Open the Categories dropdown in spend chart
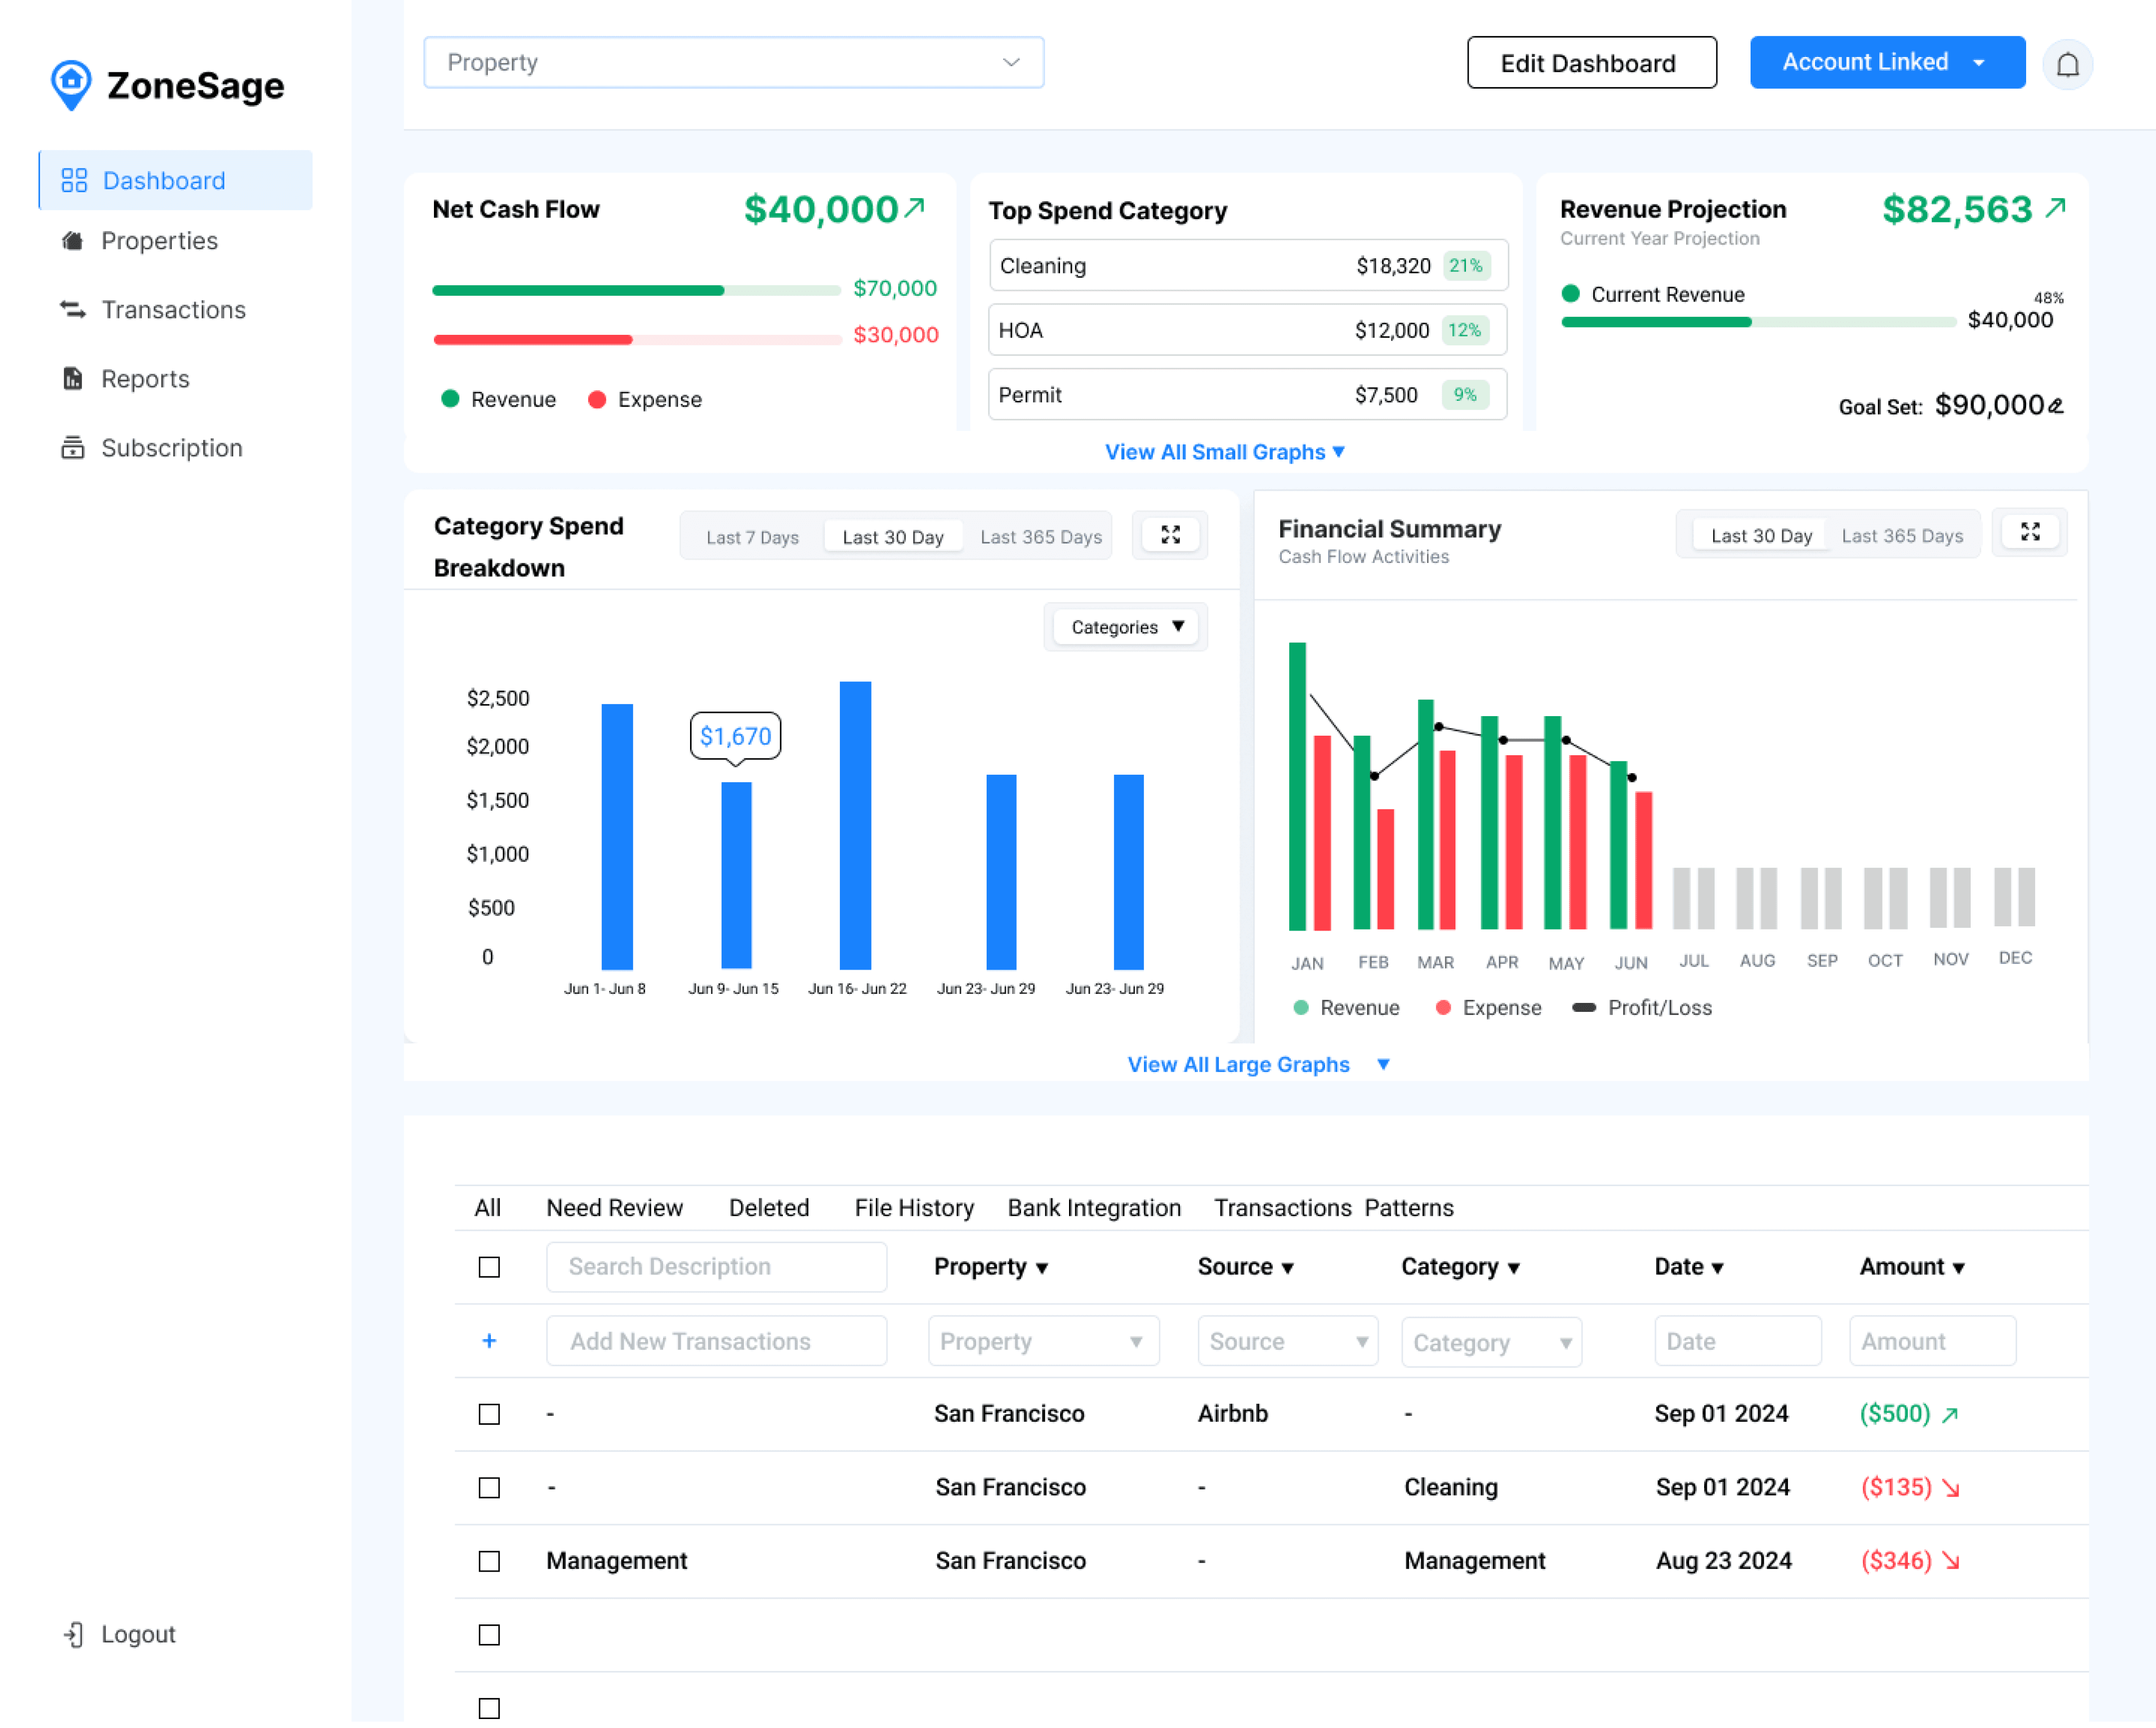 [1126, 626]
